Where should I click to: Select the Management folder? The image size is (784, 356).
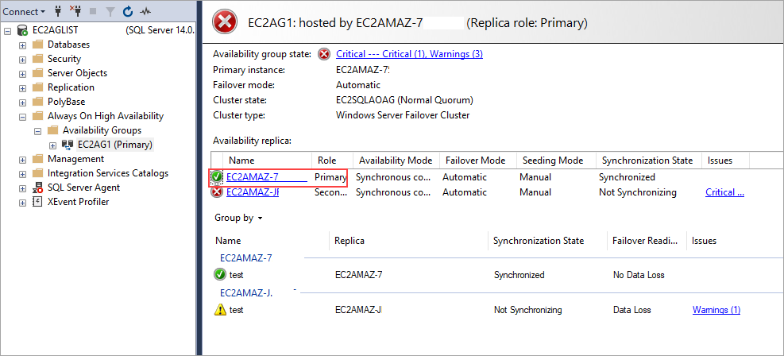[75, 159]
